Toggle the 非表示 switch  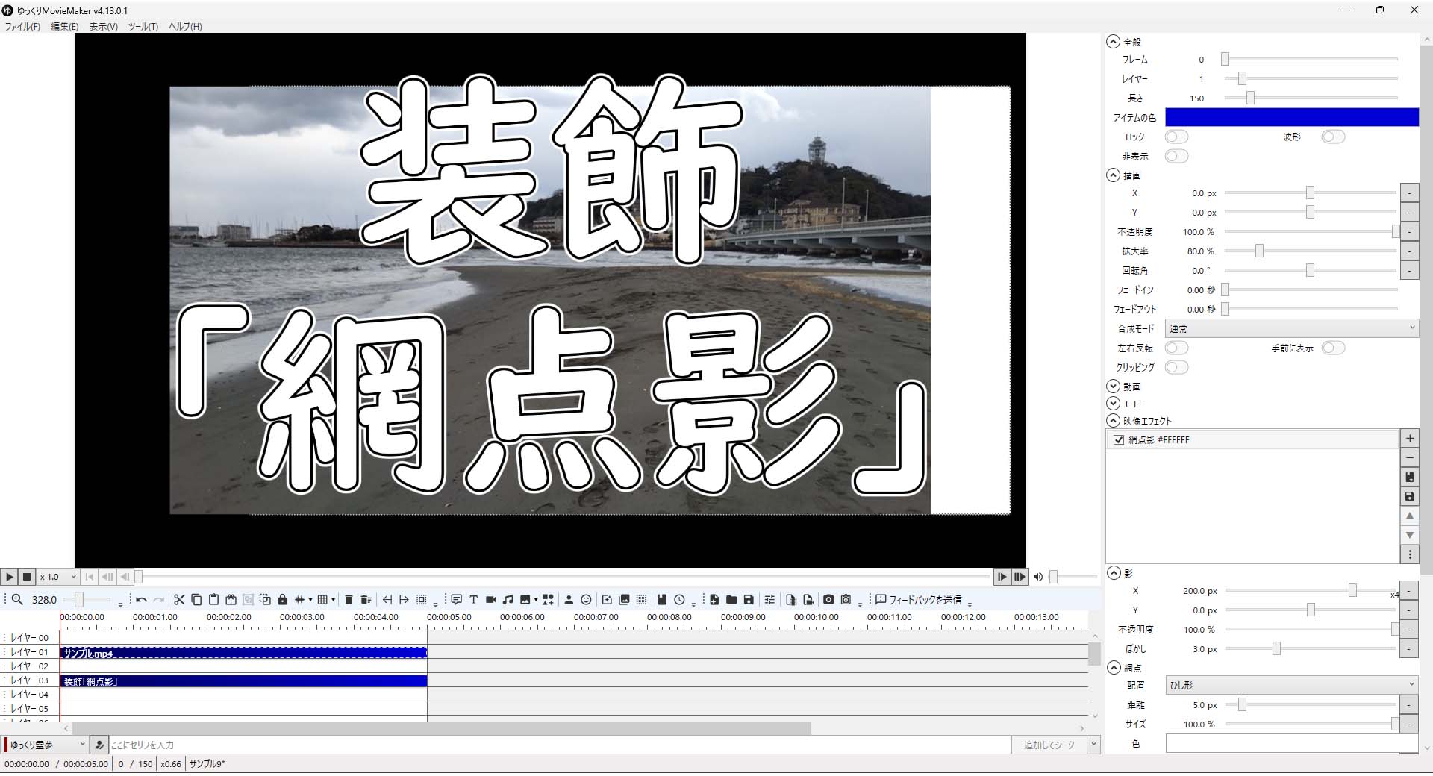(1176, 157)
